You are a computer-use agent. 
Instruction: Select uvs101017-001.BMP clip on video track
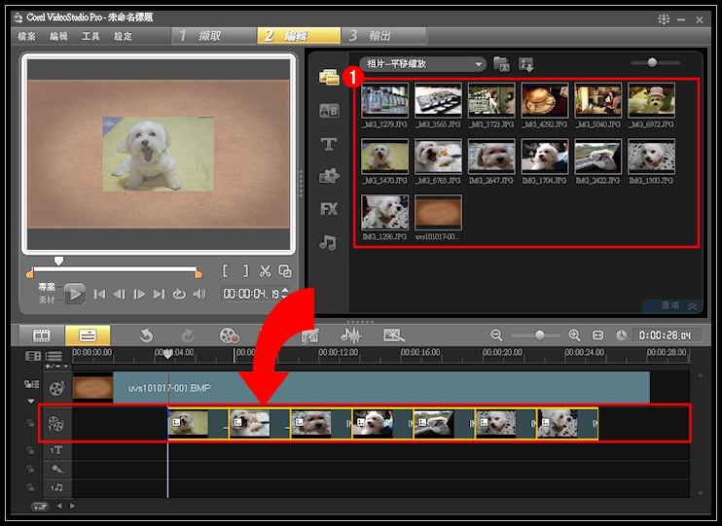(x=361, y=388)
